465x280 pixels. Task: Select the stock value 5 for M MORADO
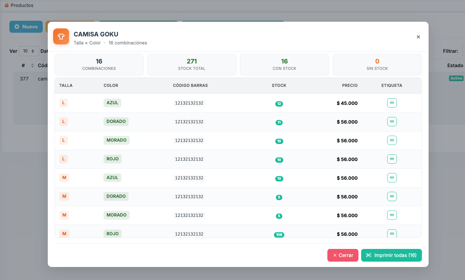pyautogui.click(x=279, y=216)
